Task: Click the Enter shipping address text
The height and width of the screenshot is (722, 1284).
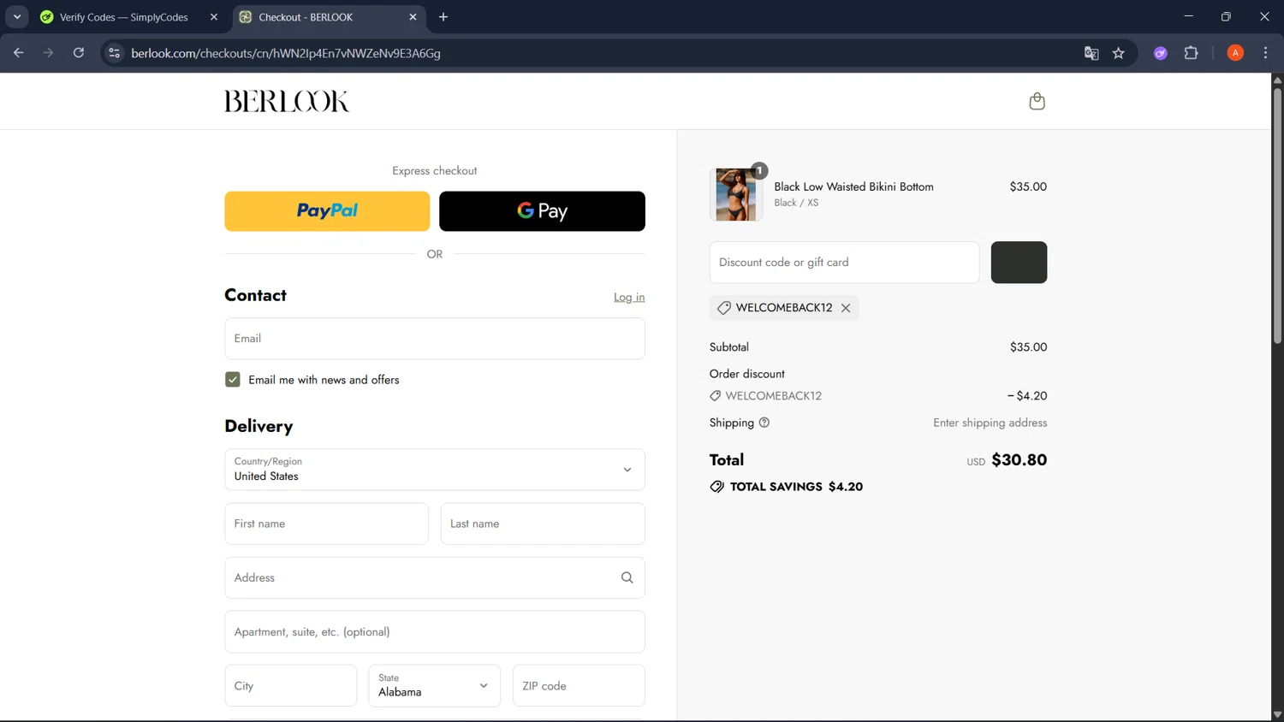Action: click(990, 423)
